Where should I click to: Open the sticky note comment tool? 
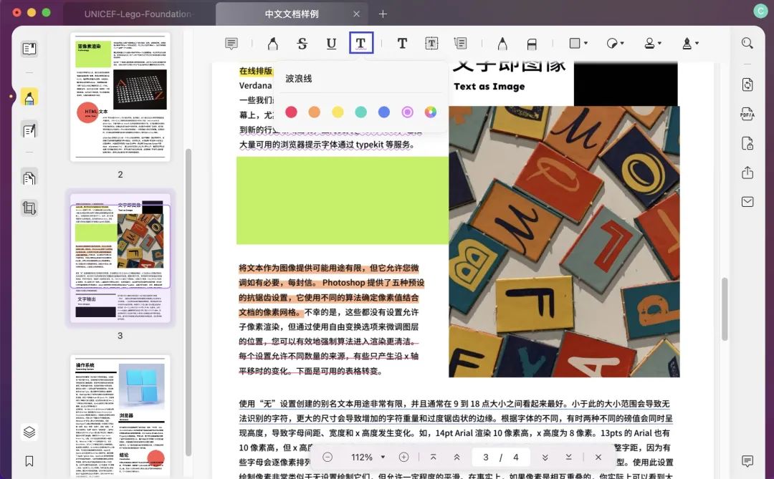tap(231, 44)
